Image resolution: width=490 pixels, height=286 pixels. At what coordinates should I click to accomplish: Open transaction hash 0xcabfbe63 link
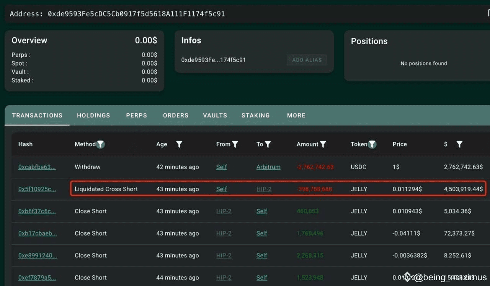37,167
